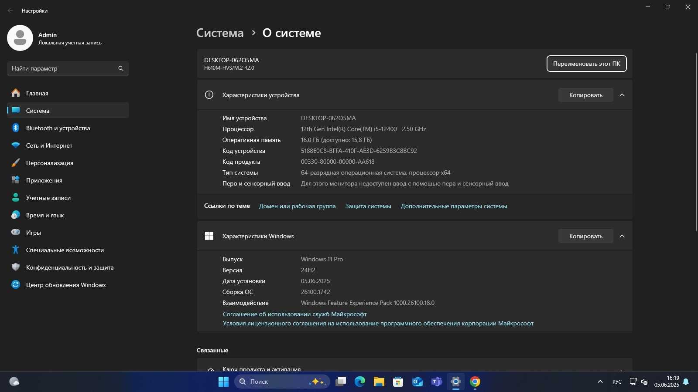Click the Windows 11 Pro edition text
The width and height of the screenshot is (698, 392).
[322, 259]
